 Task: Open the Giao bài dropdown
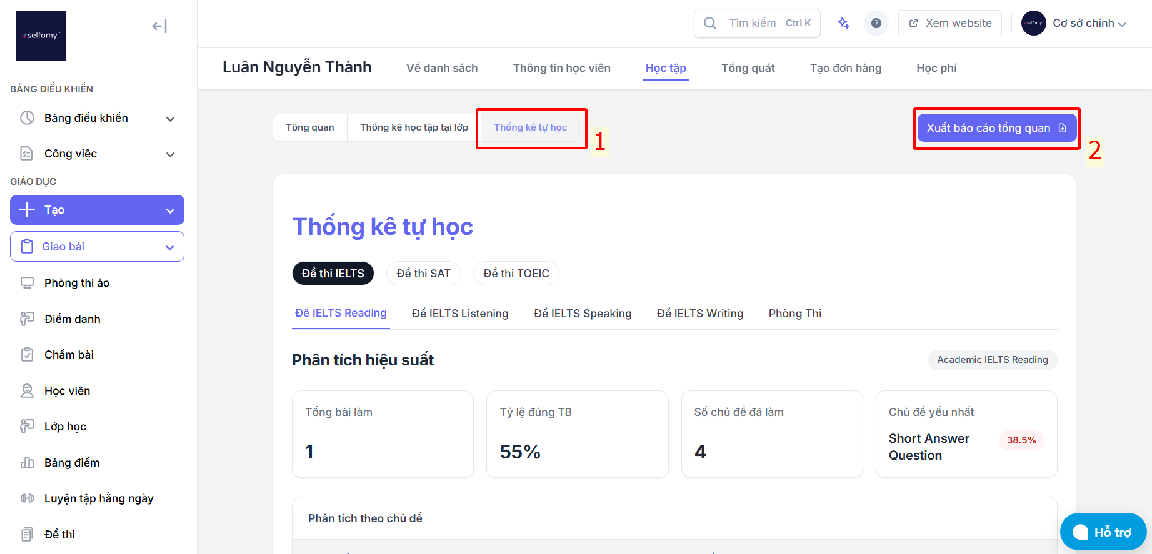(x=97, y=247)
